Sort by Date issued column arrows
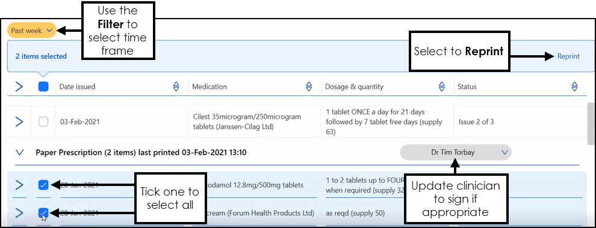This screenshot has width=596, height=228. 176,87
